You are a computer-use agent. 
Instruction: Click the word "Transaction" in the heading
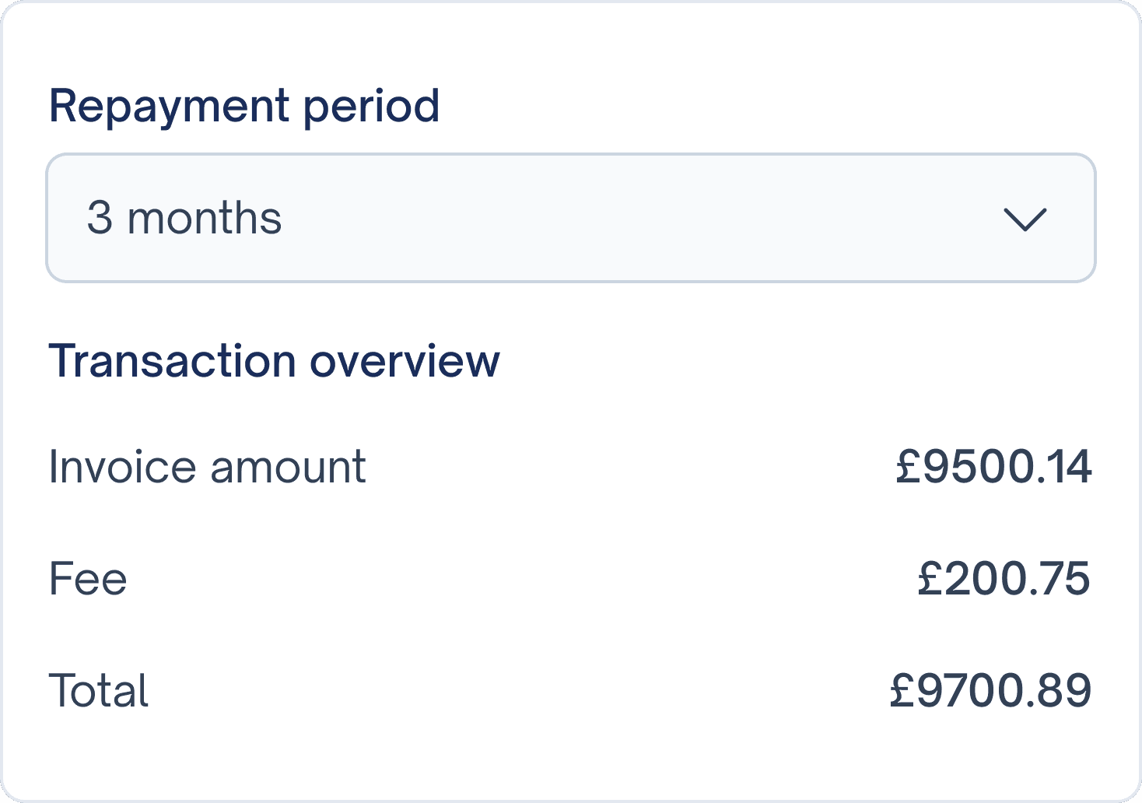[172, 361]
